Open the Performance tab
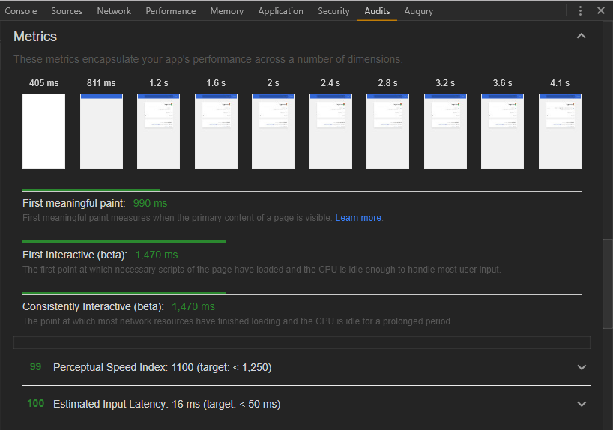 pos(170,11)
